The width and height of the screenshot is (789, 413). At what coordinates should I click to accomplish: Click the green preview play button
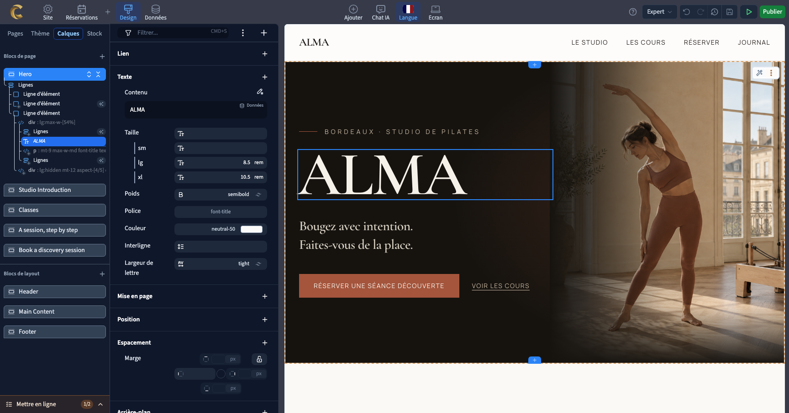click(x=749, y=12)
